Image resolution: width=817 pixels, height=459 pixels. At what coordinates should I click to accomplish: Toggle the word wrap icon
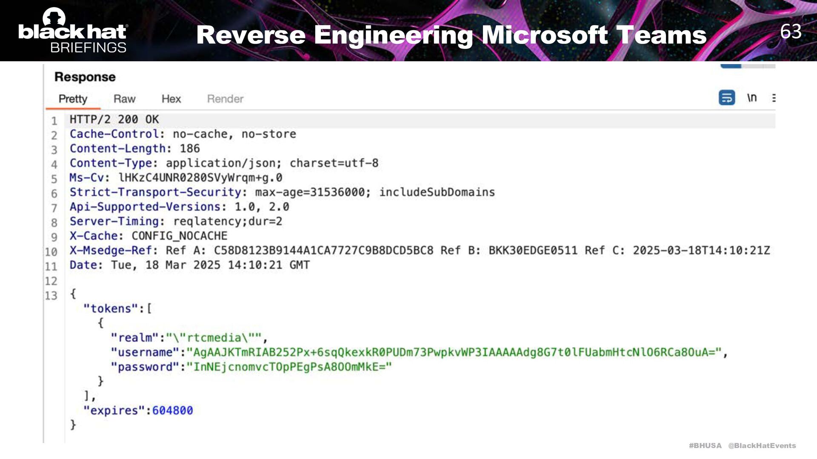[726, 98]
